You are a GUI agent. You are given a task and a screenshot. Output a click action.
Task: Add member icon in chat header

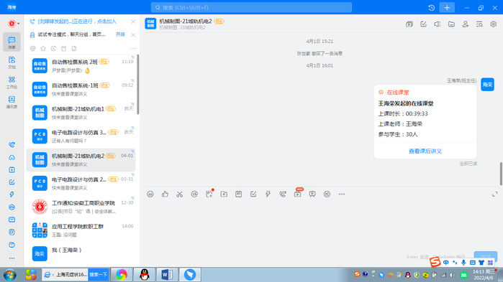465,24
